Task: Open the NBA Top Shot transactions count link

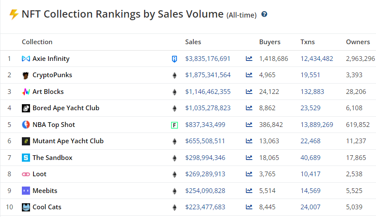Action: [x=316, y=125]
